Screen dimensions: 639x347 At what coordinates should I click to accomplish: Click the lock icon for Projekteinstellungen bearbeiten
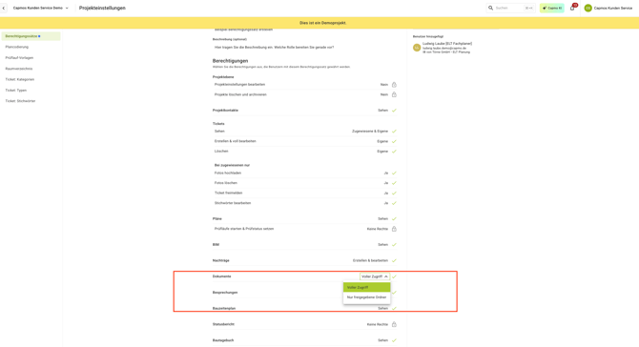(x=394, y=85)
